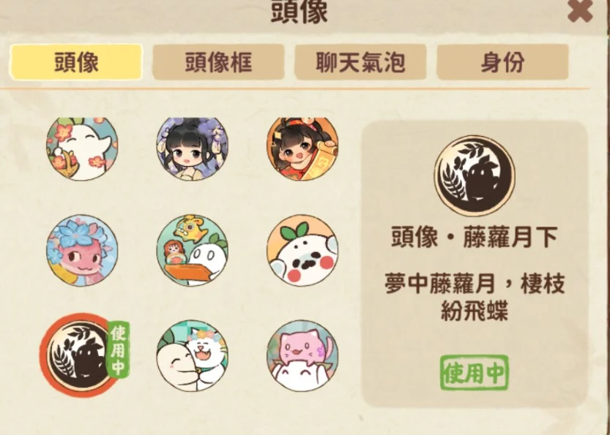Click the 頭像 window title at top
The width and height of the screenshot is (610, 435).
coord(300,12)
